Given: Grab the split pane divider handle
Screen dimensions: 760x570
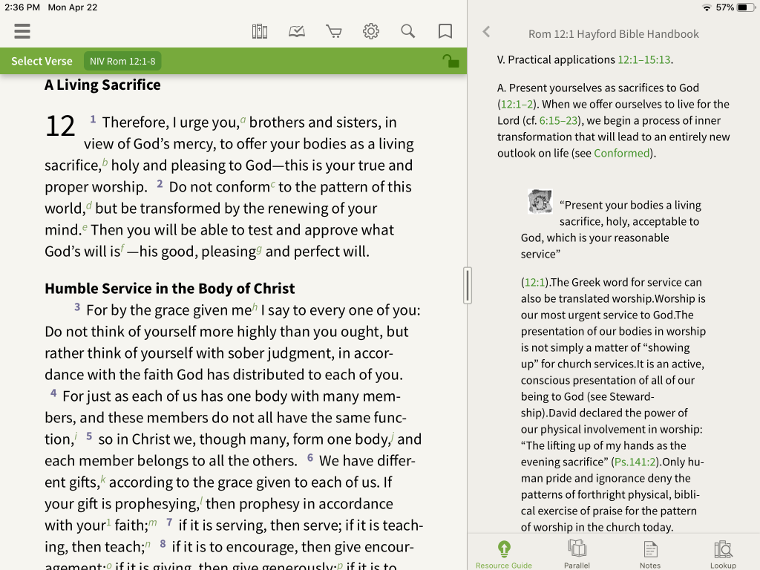Looking at the screenshot, I should pos(468,285).
